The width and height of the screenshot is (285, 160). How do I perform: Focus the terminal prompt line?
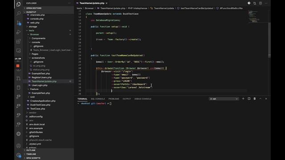pos(94,104)
